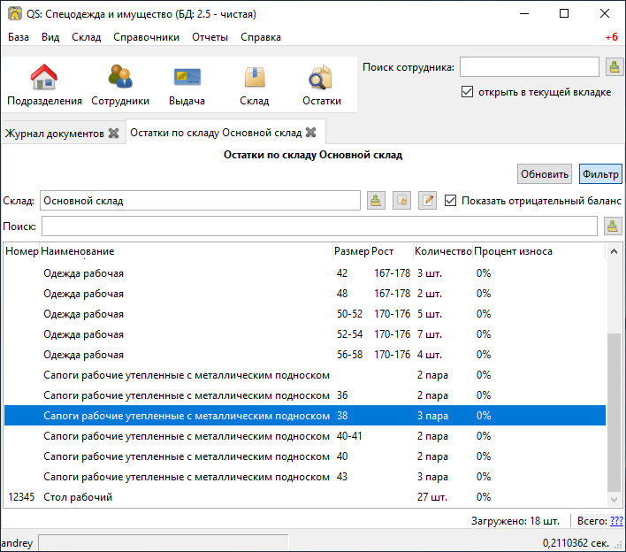The width and height of the screenshot is (626, 552).
Task: Click the ??? total count link
Action: click(x=617, y=521)
